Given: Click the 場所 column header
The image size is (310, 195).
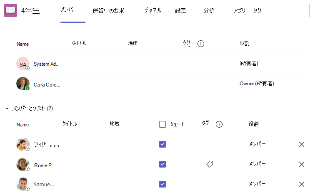Looking at the screenshot, I should click(x=132, y=43).
